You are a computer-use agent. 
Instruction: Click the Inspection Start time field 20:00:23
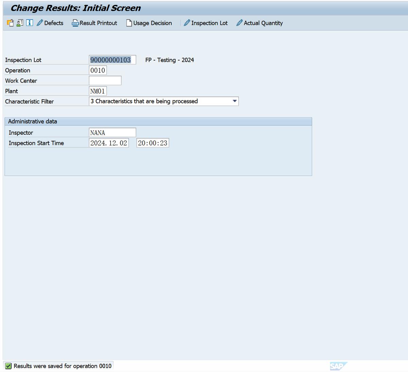pos(153,143)
